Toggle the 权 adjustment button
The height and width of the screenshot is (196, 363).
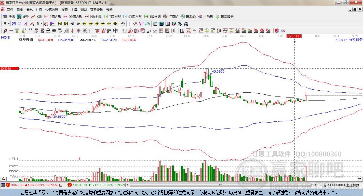point(46,24)
